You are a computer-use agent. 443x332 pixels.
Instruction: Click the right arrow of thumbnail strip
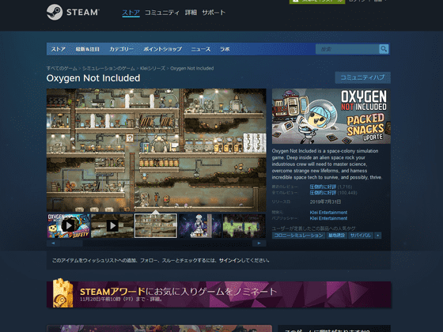[x=259, y=243]
